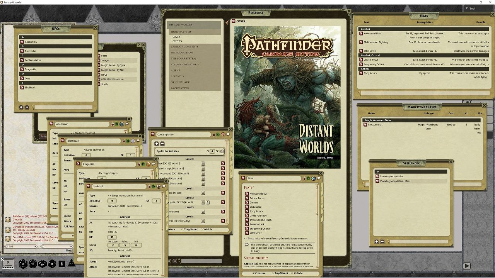
Task: Click the Spell Index search field
Action: [x=419, y=242]
